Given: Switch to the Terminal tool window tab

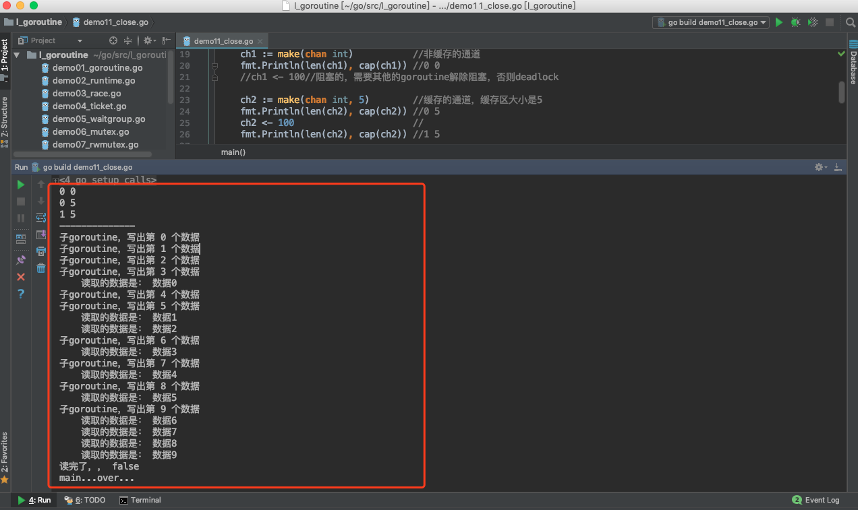Looking at the screenshot, I should pyautogui.click(x=140, y=500).
